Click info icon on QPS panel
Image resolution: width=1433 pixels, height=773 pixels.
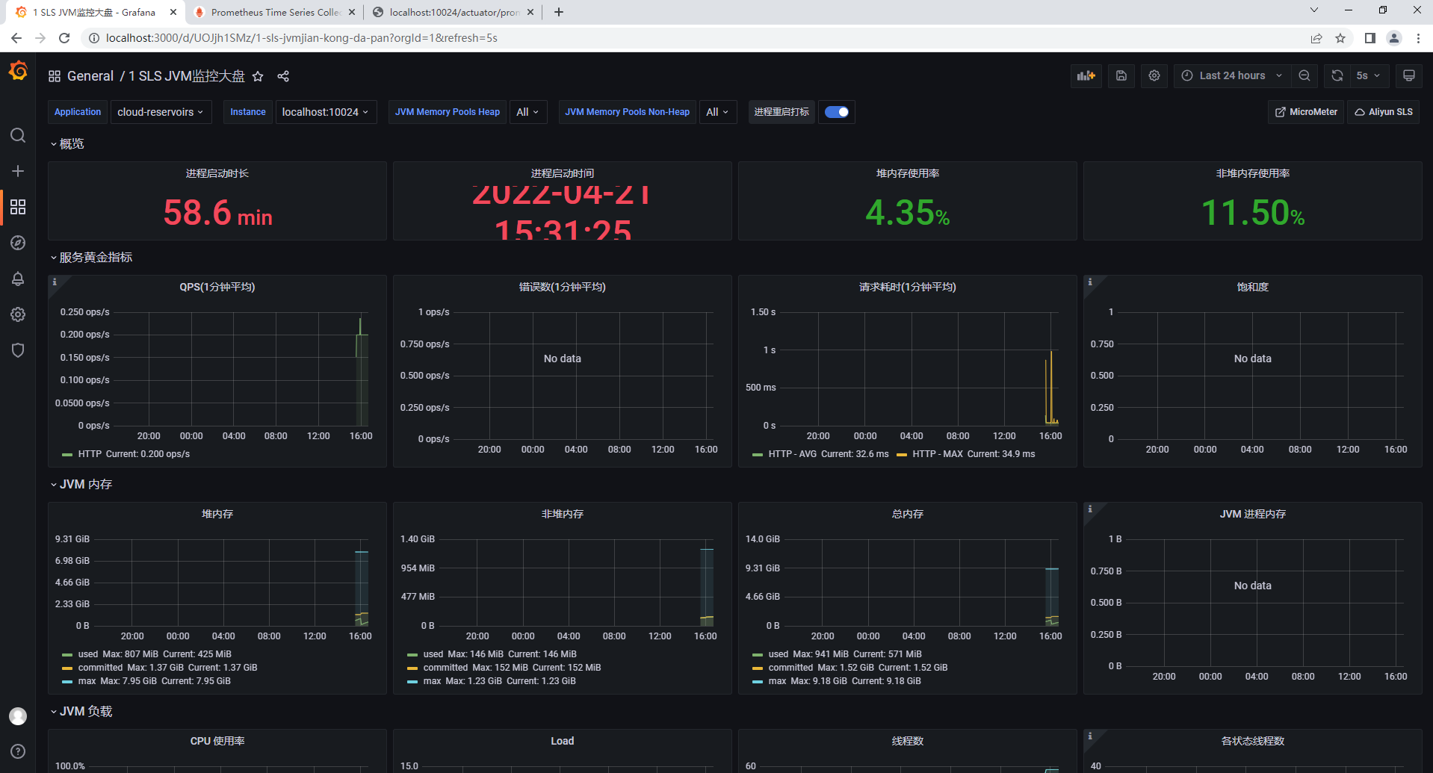point(54,282)
